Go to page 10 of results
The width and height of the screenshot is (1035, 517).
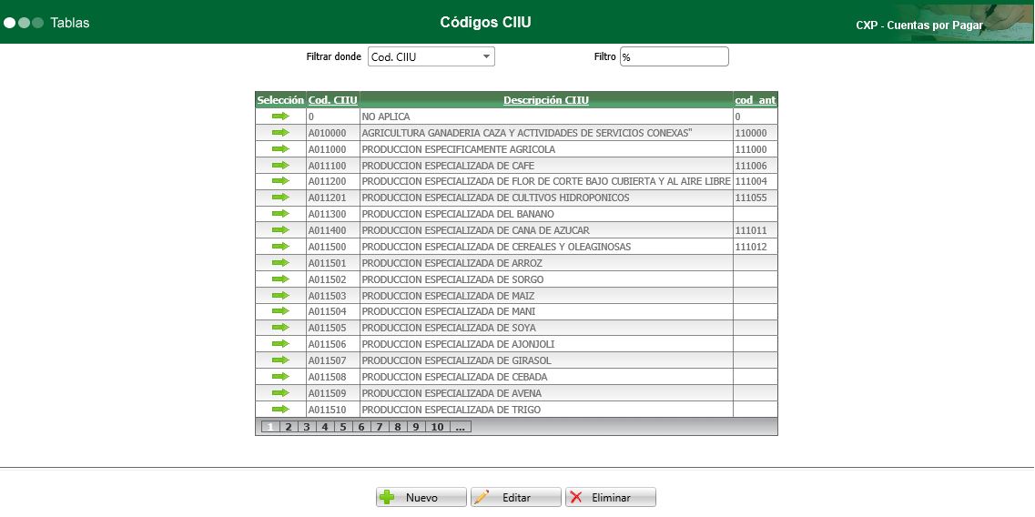coord(437,427)
